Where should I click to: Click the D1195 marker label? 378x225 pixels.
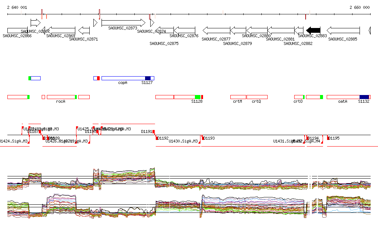click(x=334, y=138)
